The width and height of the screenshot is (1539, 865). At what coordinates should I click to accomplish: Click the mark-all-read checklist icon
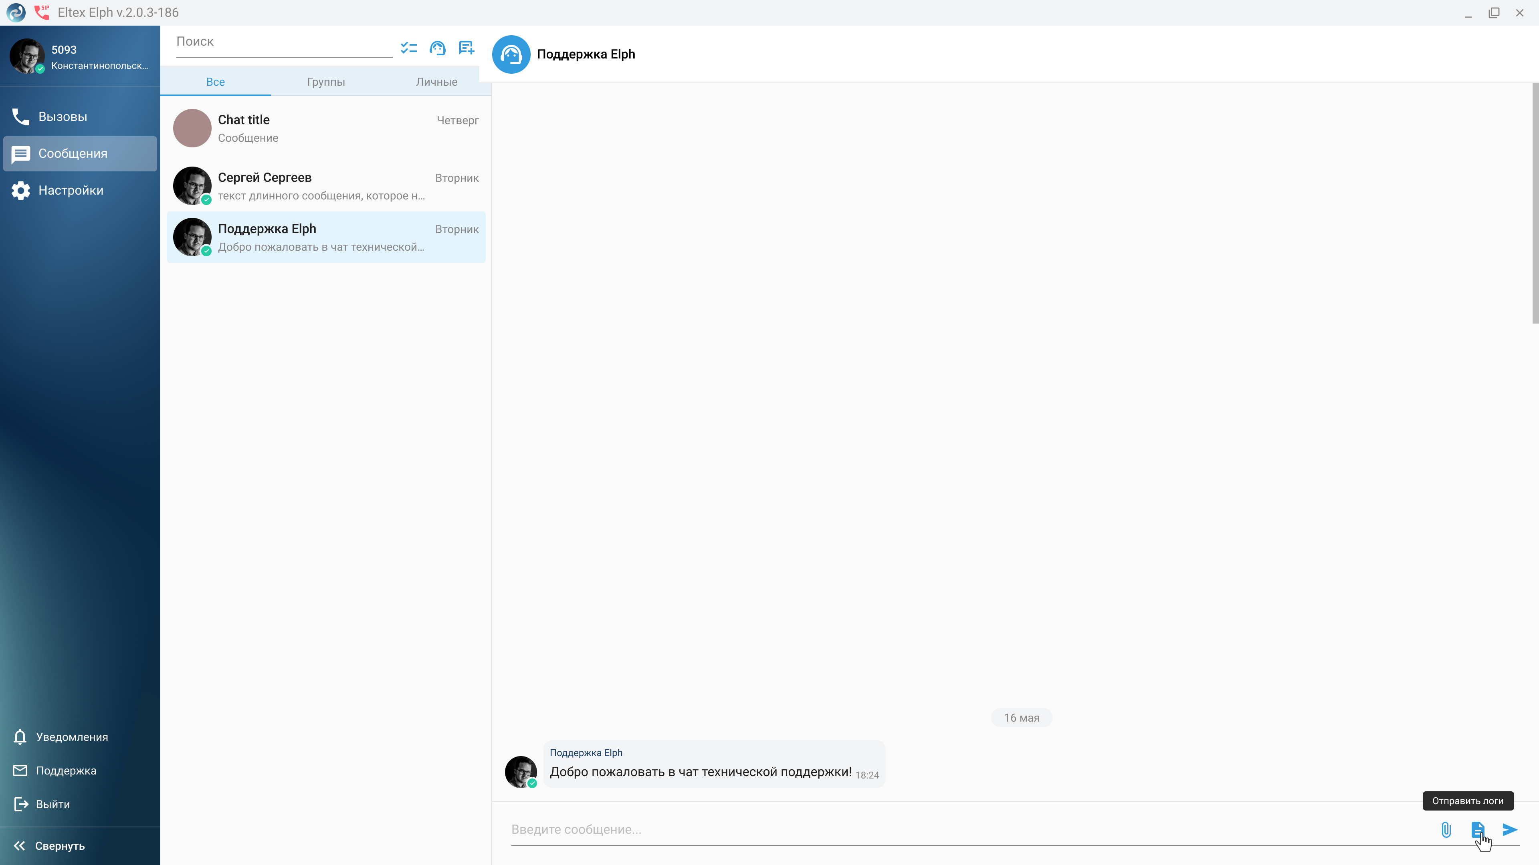click(x=409, y=48)
